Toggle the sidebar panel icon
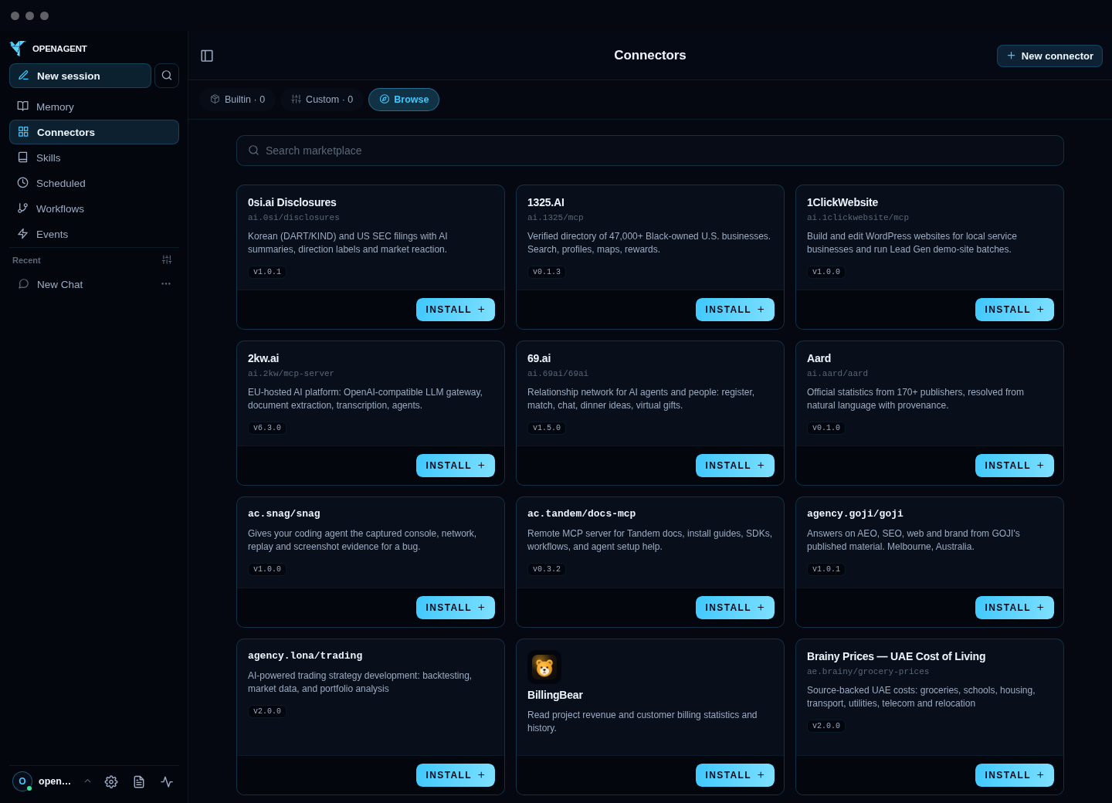The height and width of the screenshot is (803, 1112). [x=207, y=56]
